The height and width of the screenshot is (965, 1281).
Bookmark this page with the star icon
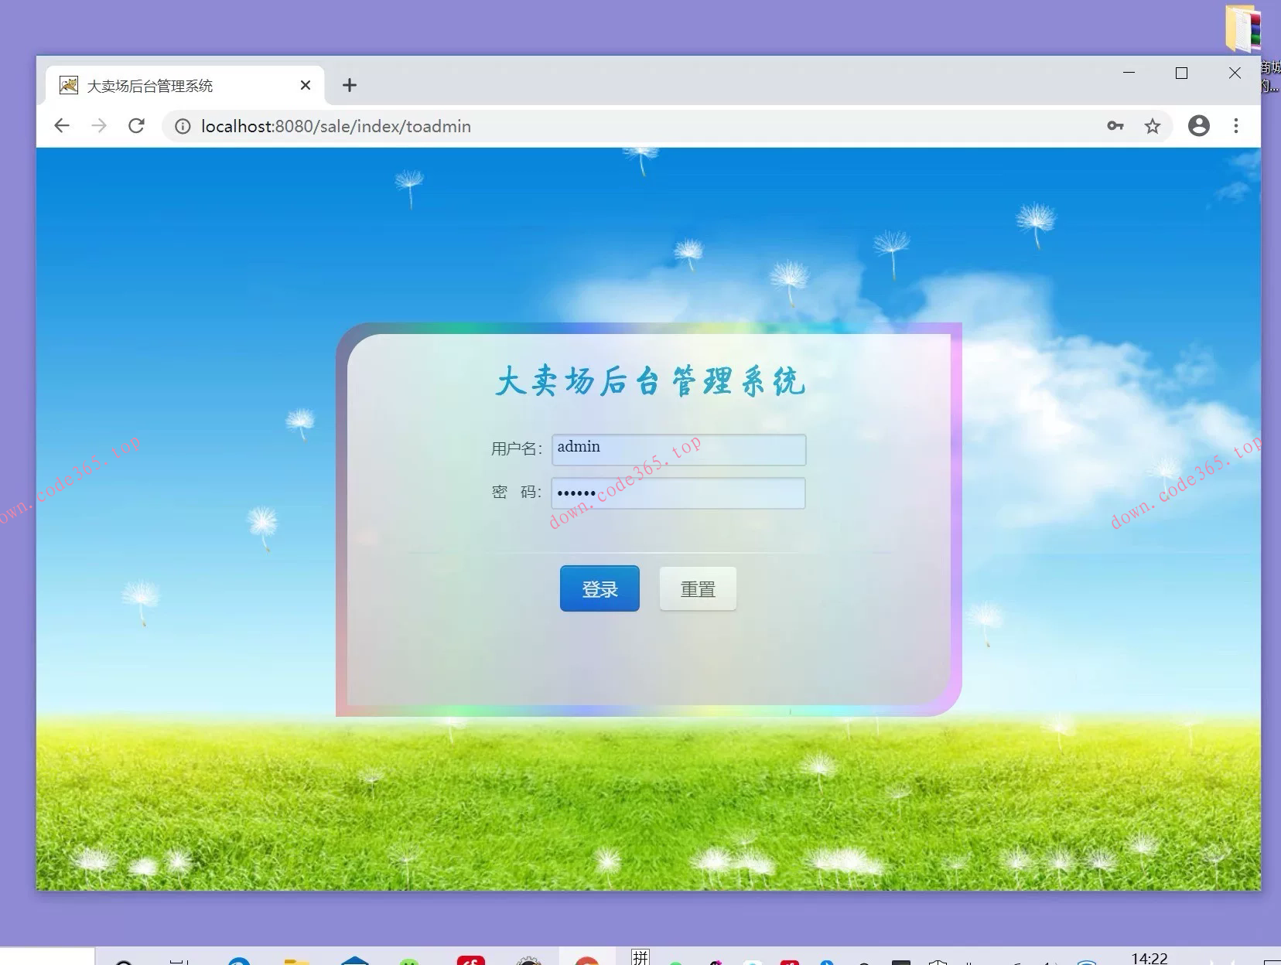[1152, 125]
